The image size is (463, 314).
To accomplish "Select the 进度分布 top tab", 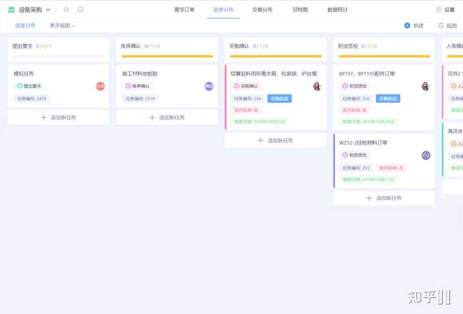I will click(x=223, y=10).
